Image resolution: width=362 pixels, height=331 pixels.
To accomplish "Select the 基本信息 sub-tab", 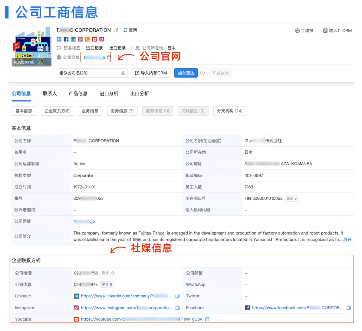I will 24,111.
